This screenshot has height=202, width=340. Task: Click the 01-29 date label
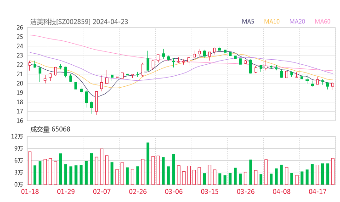(x=66, y=191)
